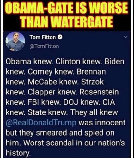Visit the @TomFitton handle
The image size is (134, 158).
click(x=44, y=46)
